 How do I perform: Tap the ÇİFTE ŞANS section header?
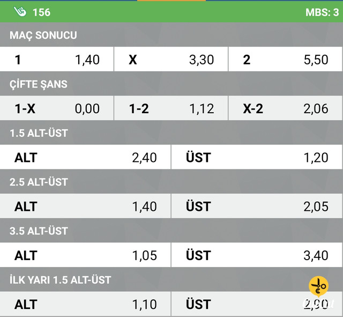click(38, 84)
